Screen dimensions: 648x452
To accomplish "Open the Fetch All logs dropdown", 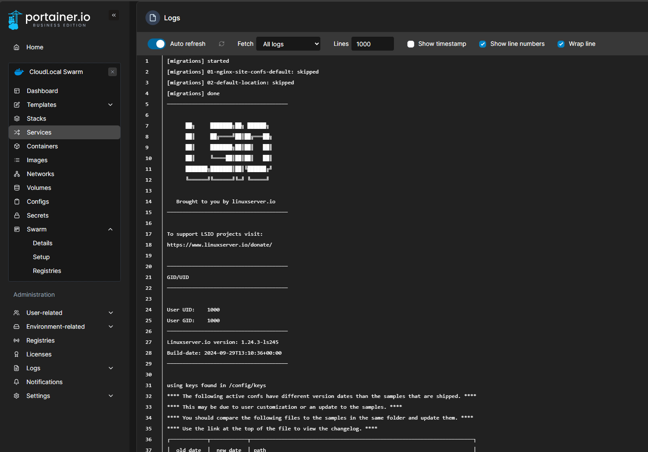I will coord(288,44).
